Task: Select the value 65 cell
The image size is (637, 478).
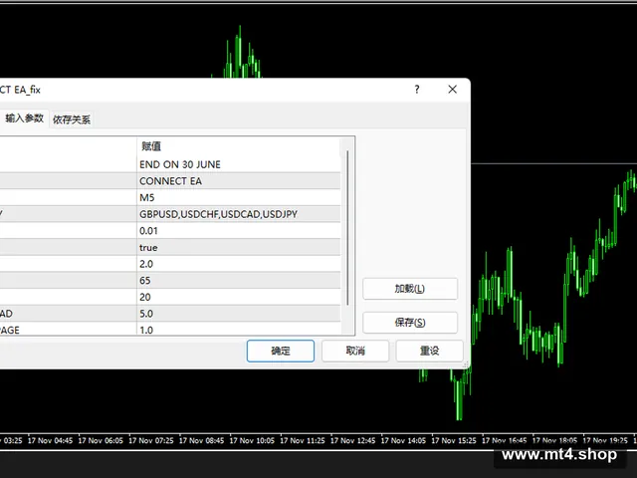Action: coord(239,281)
